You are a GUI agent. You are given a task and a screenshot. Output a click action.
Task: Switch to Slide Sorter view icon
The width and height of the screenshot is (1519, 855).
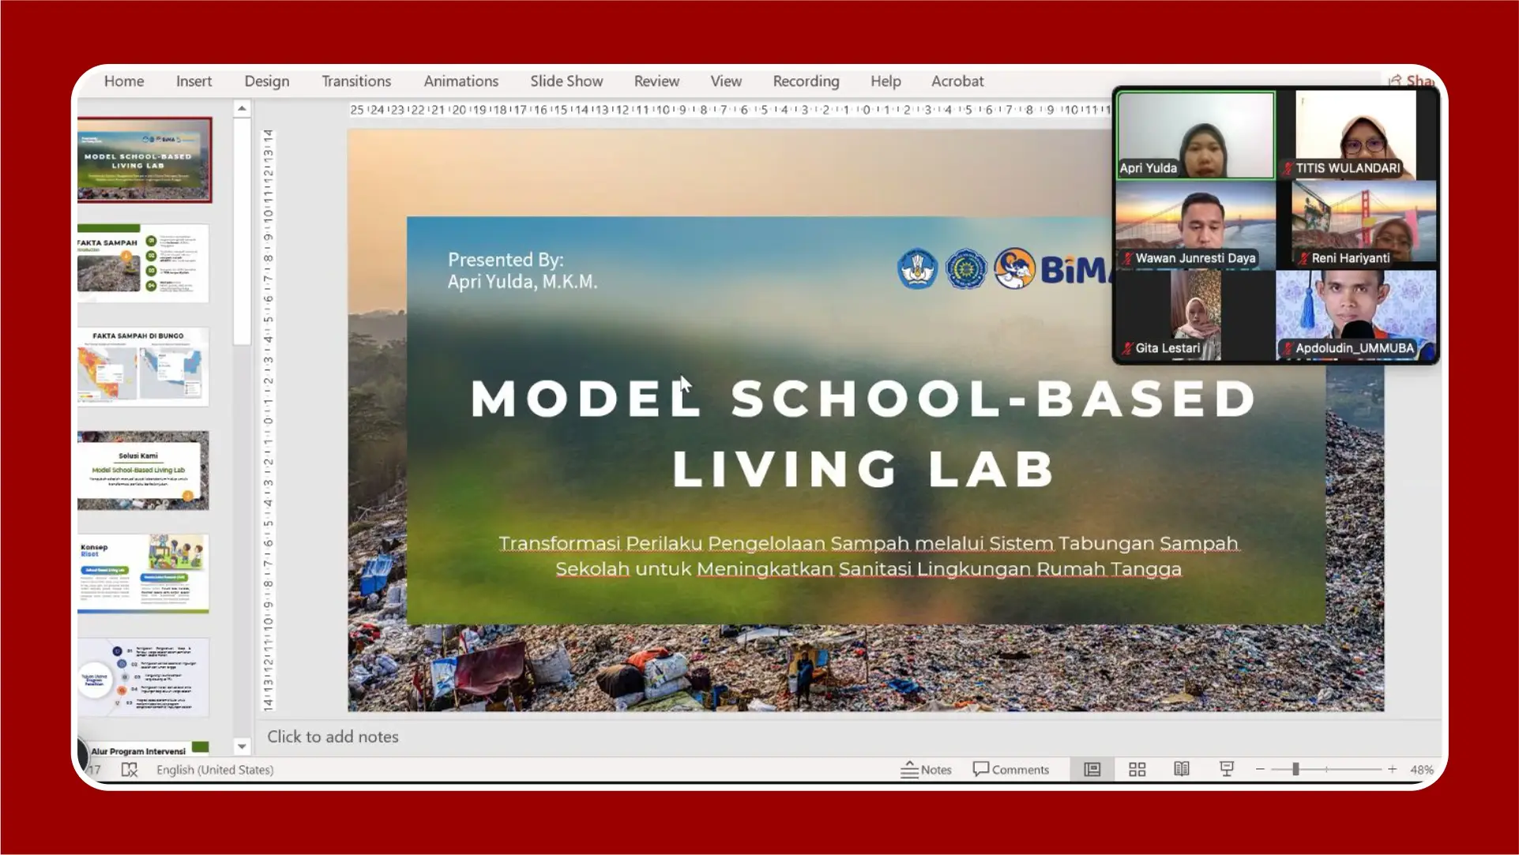click(1137, 770)
